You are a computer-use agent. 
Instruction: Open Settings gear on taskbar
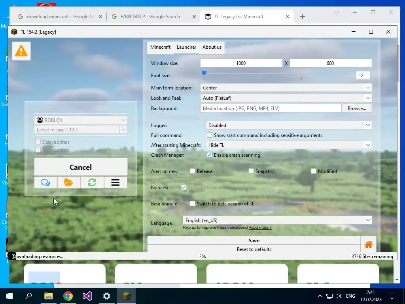pos(107,296)
